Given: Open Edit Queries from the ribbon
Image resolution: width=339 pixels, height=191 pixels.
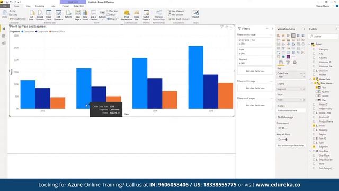Looking at the screenshot, I should point(58,15).
